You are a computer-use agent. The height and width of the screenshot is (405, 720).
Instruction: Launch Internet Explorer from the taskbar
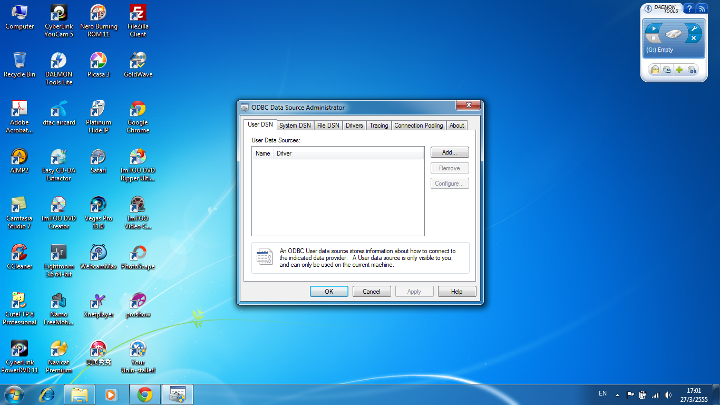48,394
